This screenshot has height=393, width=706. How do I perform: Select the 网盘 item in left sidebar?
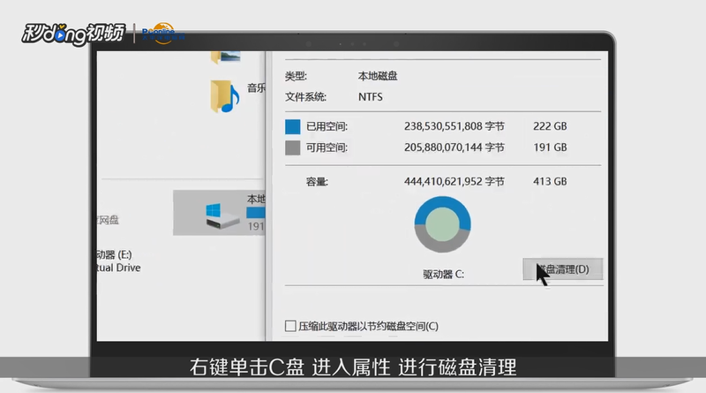108,220
